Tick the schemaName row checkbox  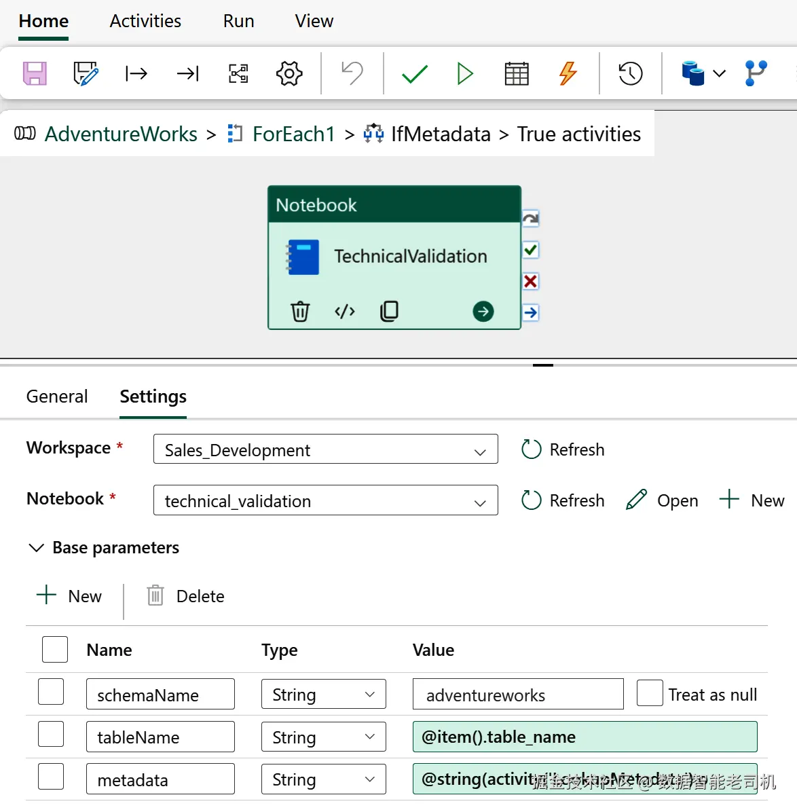(x=51, y=692)
